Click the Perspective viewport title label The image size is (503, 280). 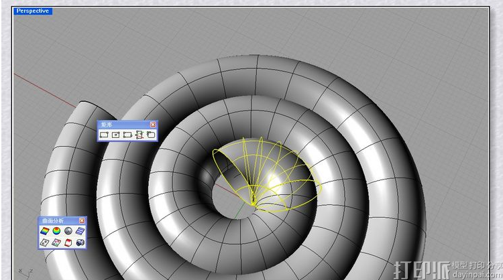33,11
